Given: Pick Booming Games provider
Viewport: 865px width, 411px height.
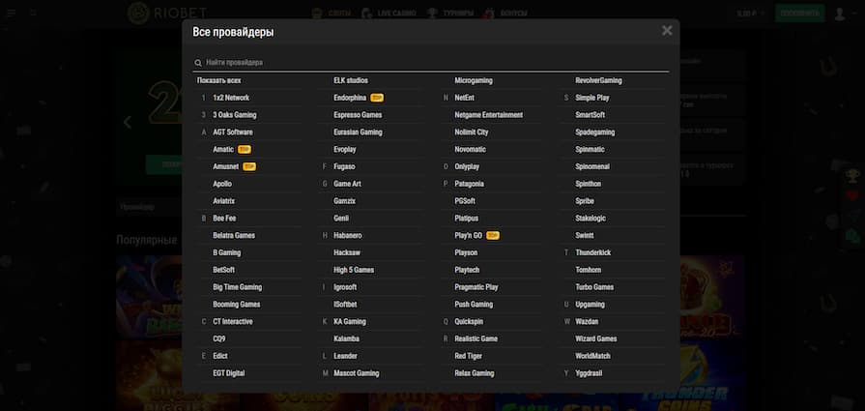Looking at the screenshot, I should tap(237, 305).
